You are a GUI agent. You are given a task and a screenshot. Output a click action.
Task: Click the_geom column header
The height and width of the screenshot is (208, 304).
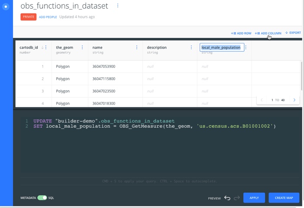pos(65,47)
